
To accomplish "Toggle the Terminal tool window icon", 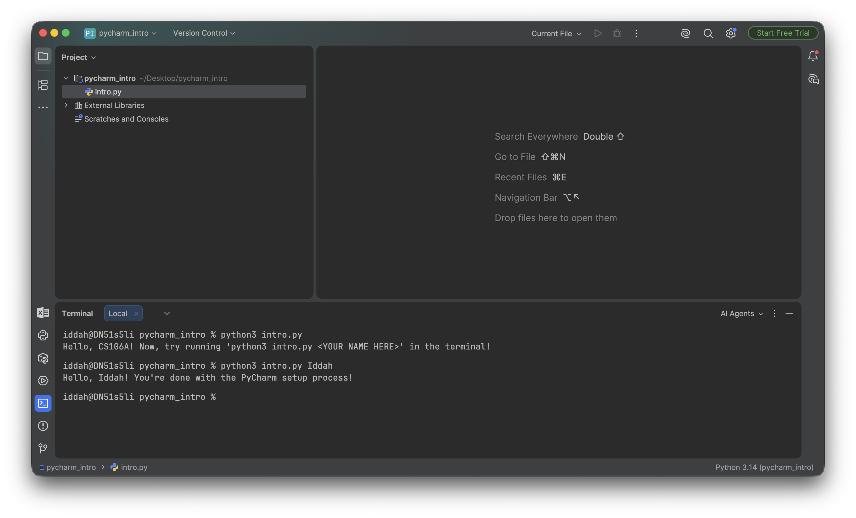I will pos(43,403).
